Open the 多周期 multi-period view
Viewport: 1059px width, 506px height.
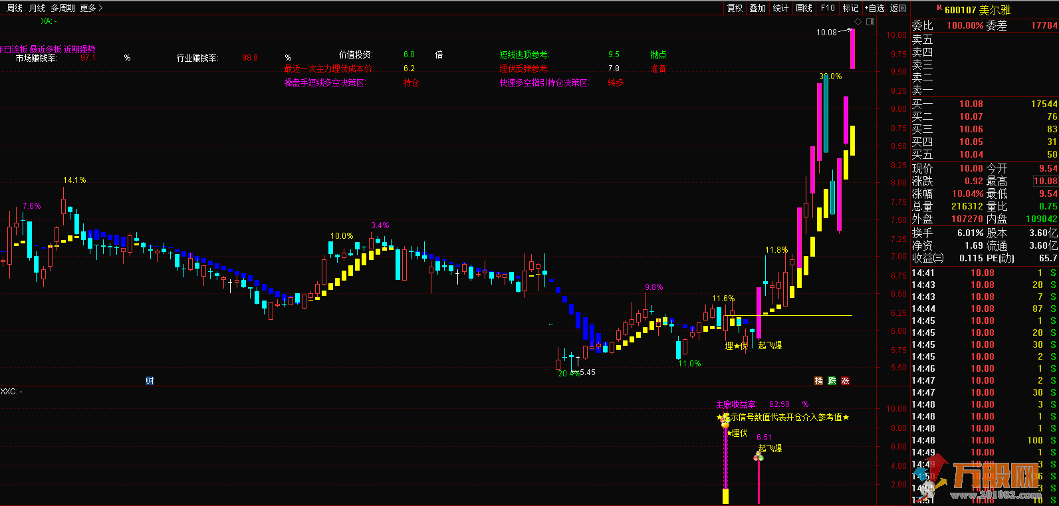pyautogui.click(x=62, y=8)
